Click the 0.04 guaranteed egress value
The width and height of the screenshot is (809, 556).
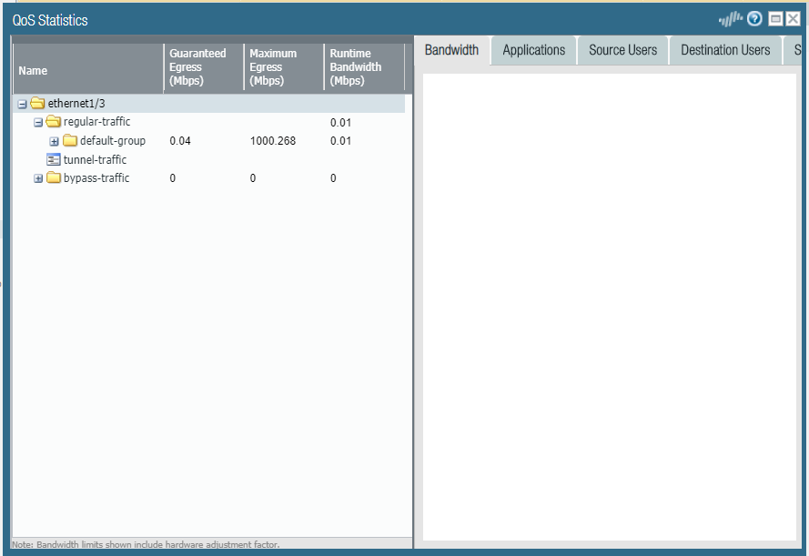[180, 141]
